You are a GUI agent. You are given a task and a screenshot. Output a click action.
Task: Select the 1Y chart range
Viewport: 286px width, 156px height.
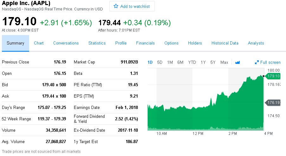click(x=203, y=62)
